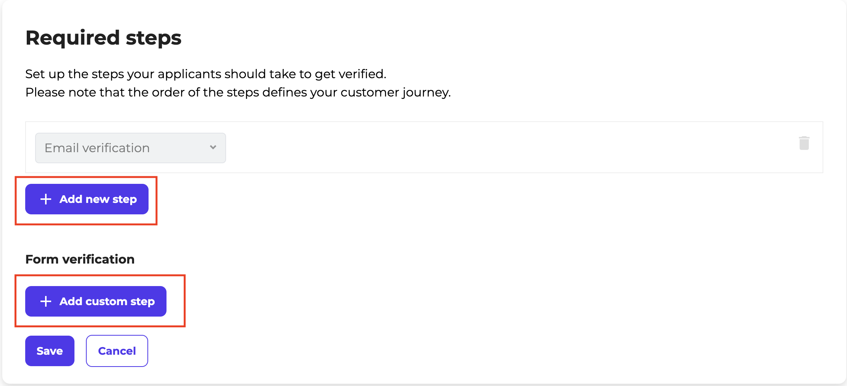847x386 pixels.
Task: Click the plus icon on Add custom step
Action: tap(46, 301)
